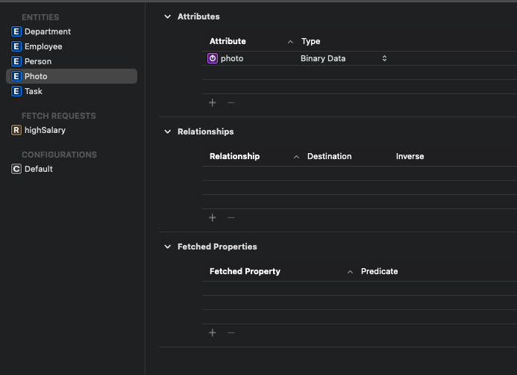Select the photo attribute name

click(232, 58)
